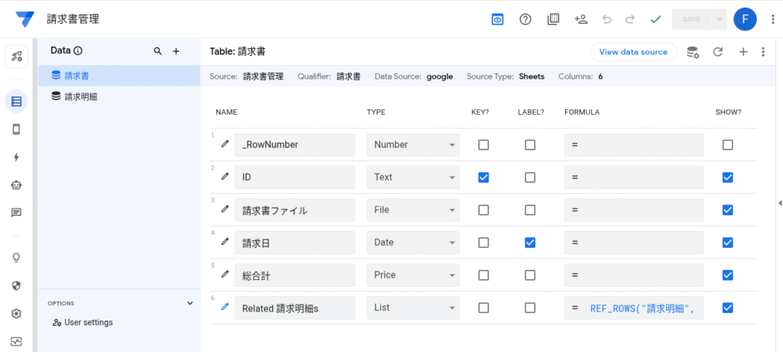Toggle the LABEL checkbox for 請求日
The height and width of the screenshot is (352, 783).
530,243
